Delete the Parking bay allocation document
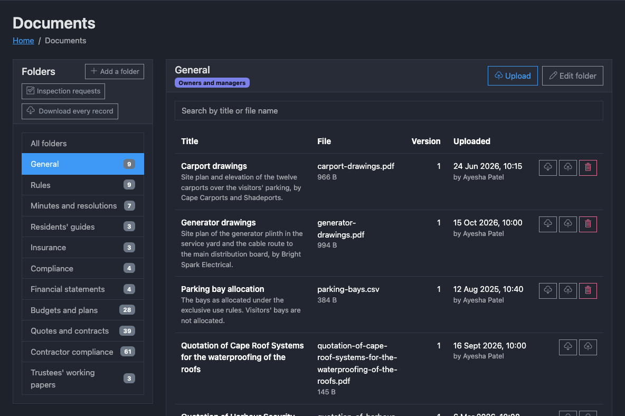625x416 pixels. (x=588, y=291)
